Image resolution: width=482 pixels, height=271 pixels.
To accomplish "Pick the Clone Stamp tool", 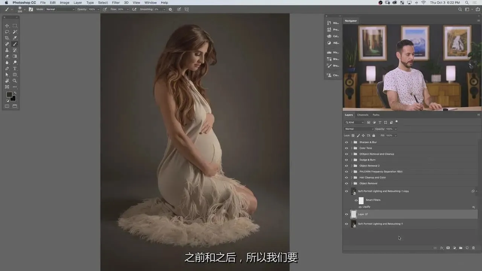I will [7, 50].
